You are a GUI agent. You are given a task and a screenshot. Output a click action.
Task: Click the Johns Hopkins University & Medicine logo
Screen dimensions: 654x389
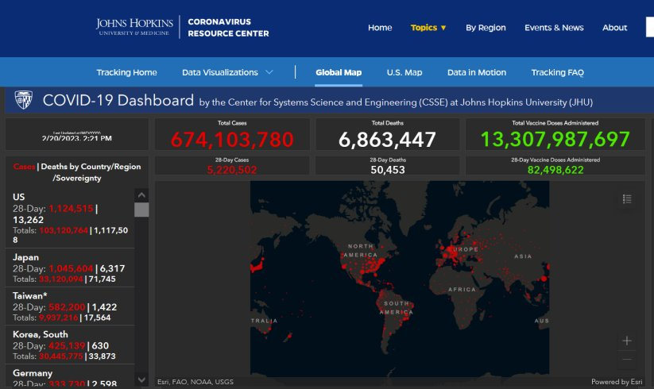(x=134, y=27)
